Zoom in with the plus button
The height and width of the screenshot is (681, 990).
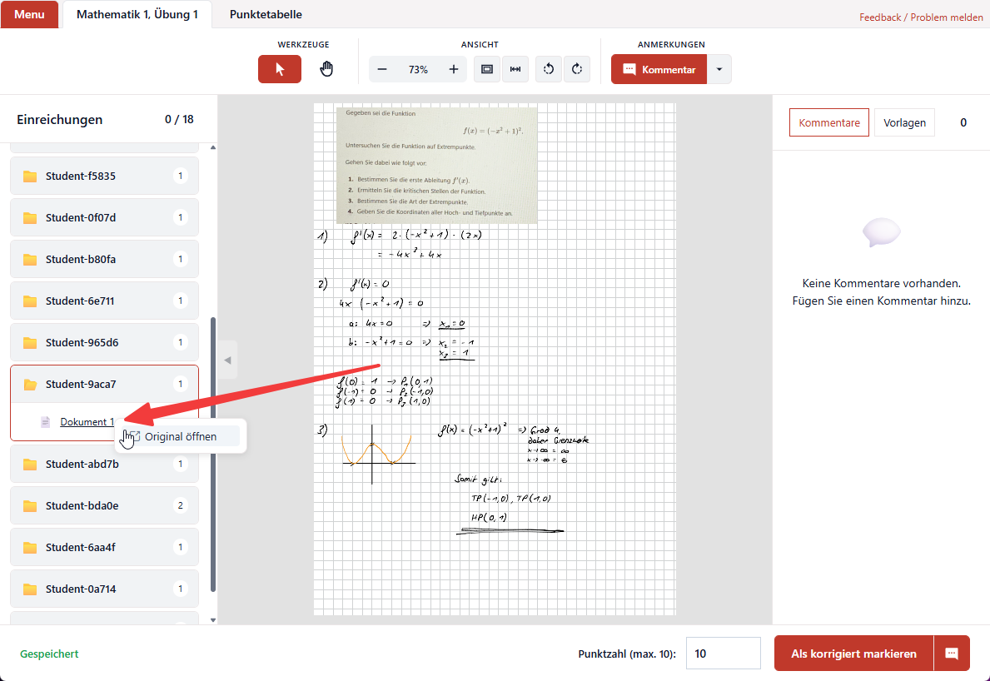click(453, 69)
